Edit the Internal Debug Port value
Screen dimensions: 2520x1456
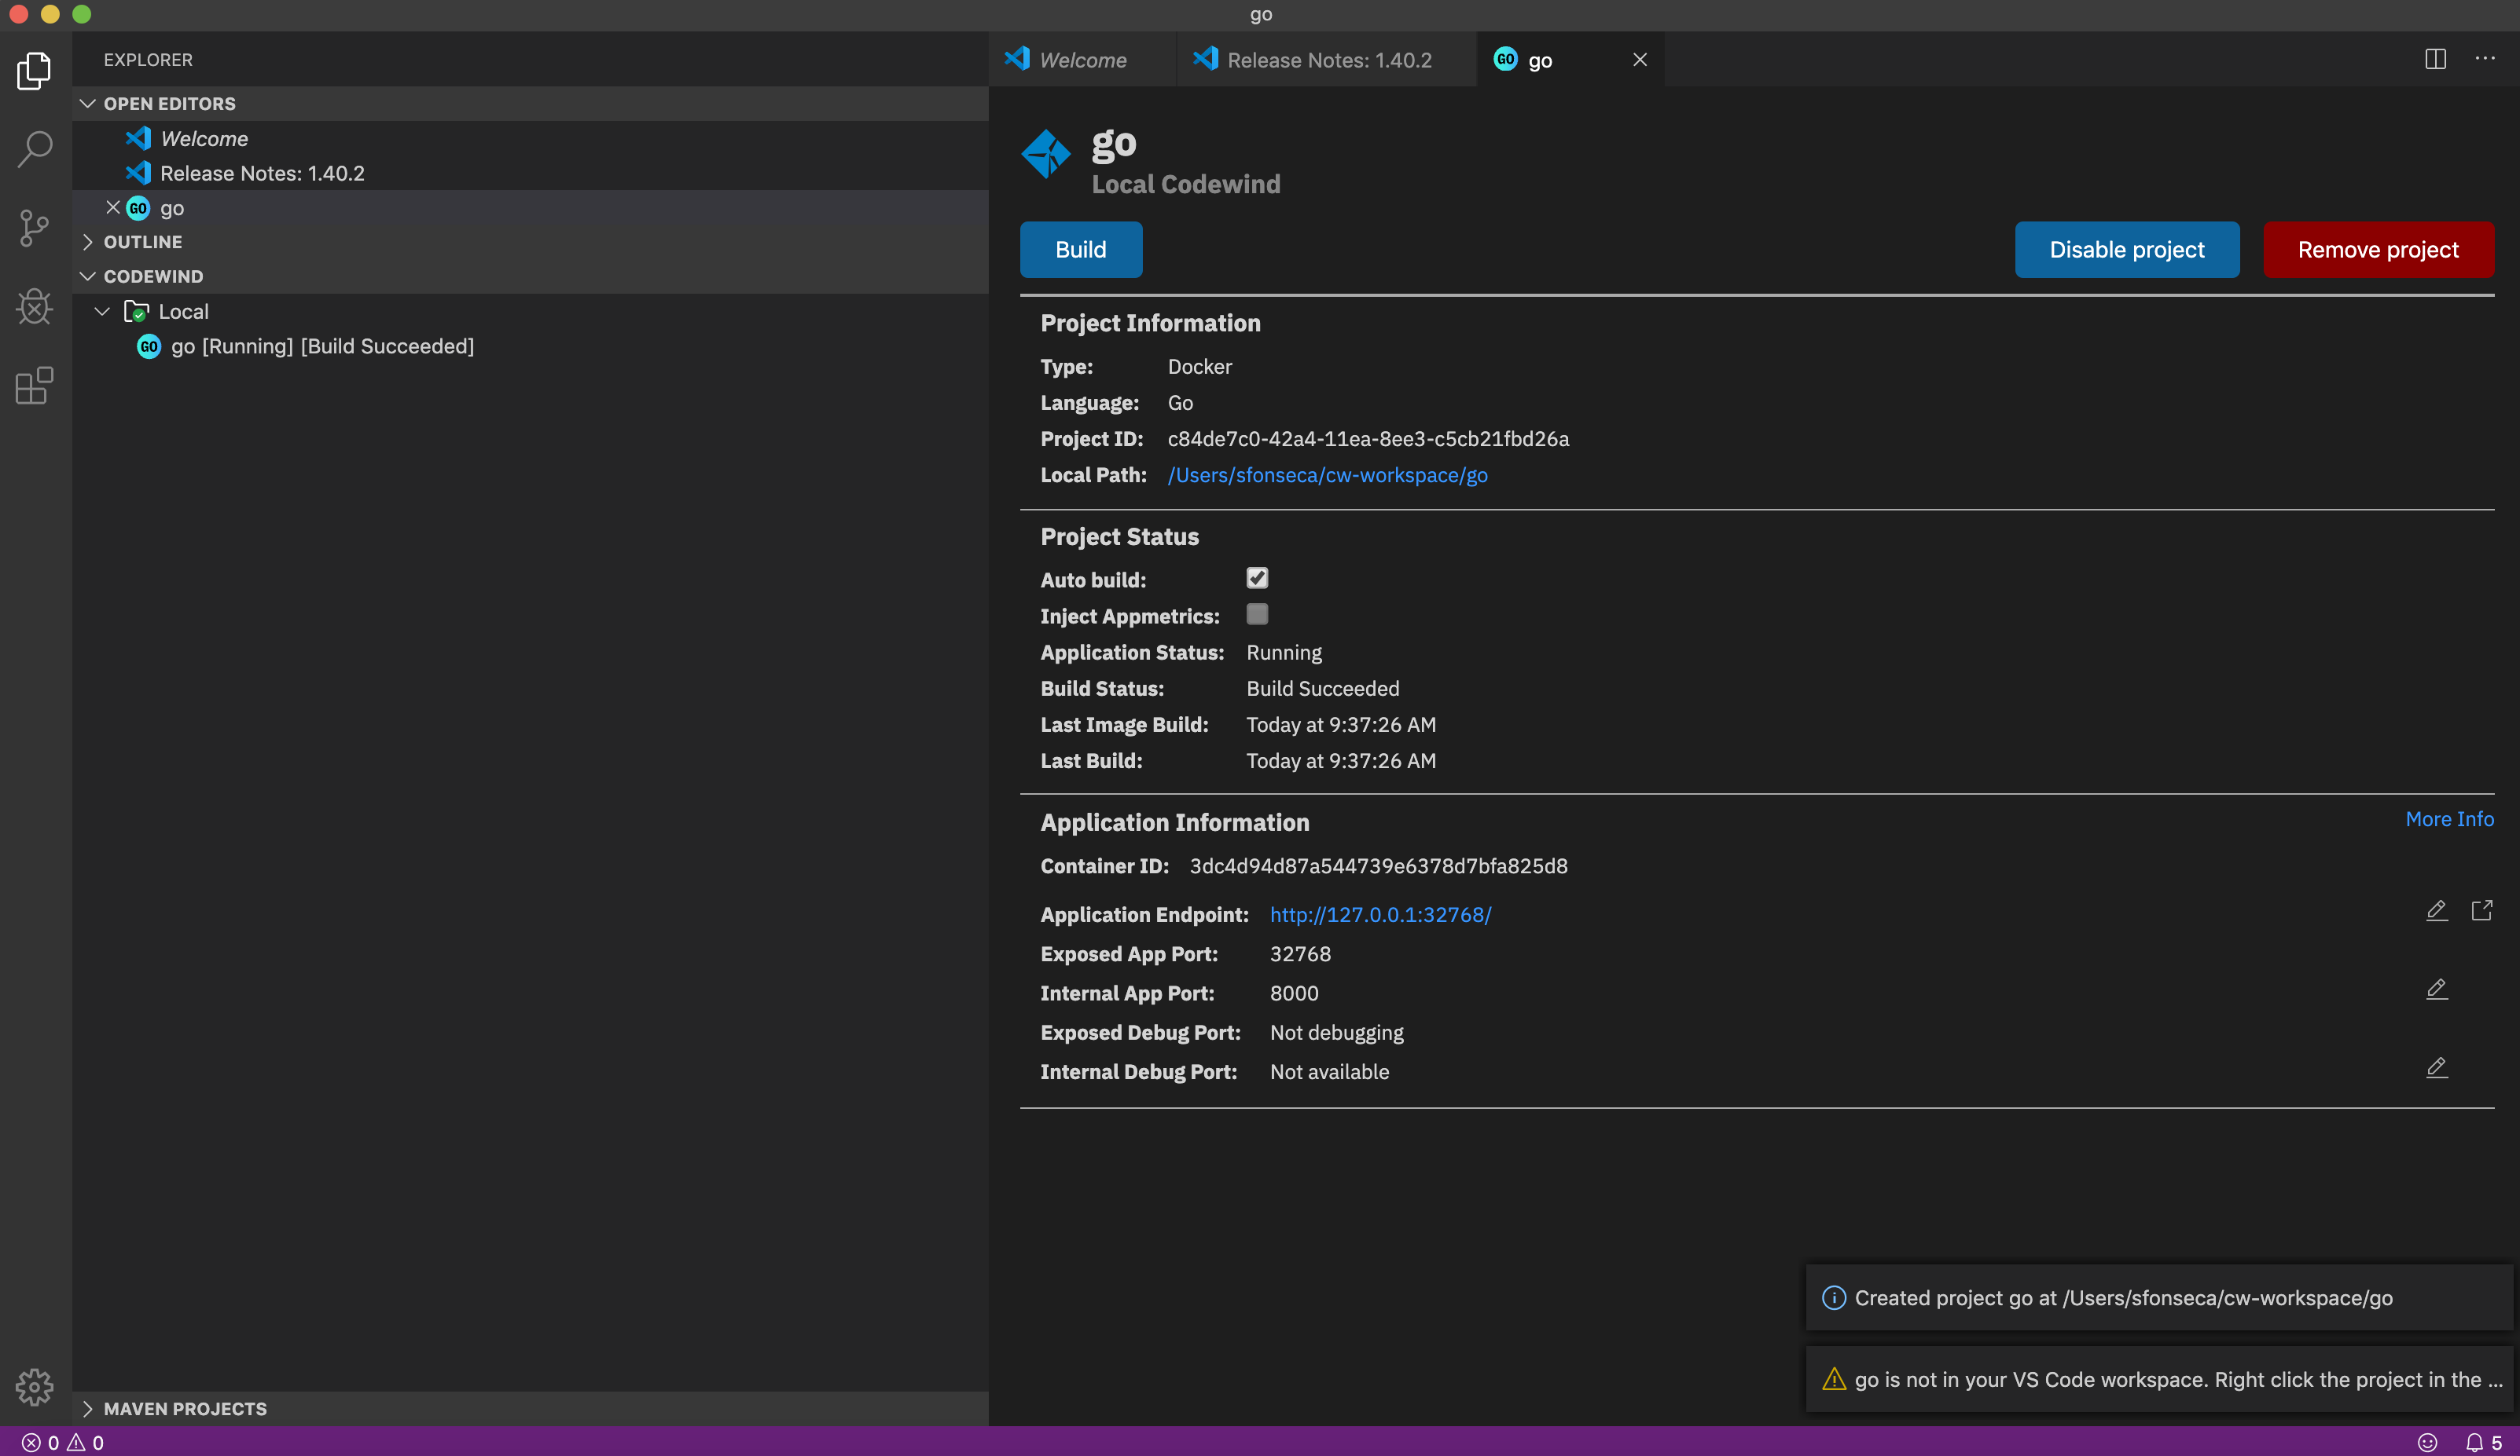point(2436,1068)
